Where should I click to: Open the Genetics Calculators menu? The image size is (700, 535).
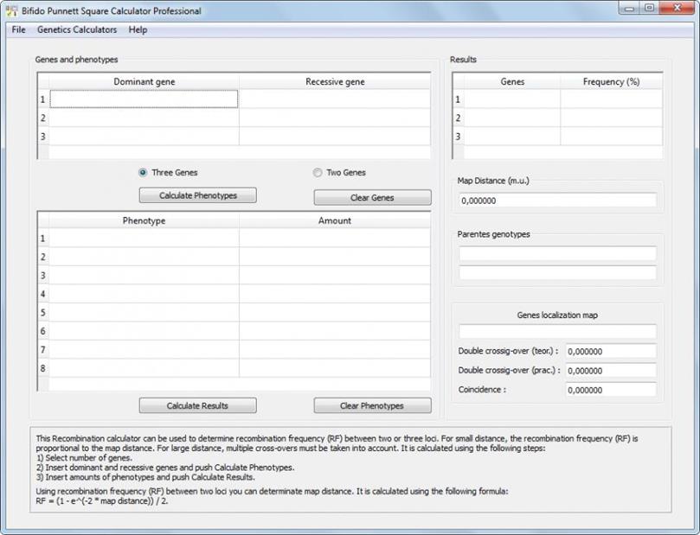pos(77,30)
